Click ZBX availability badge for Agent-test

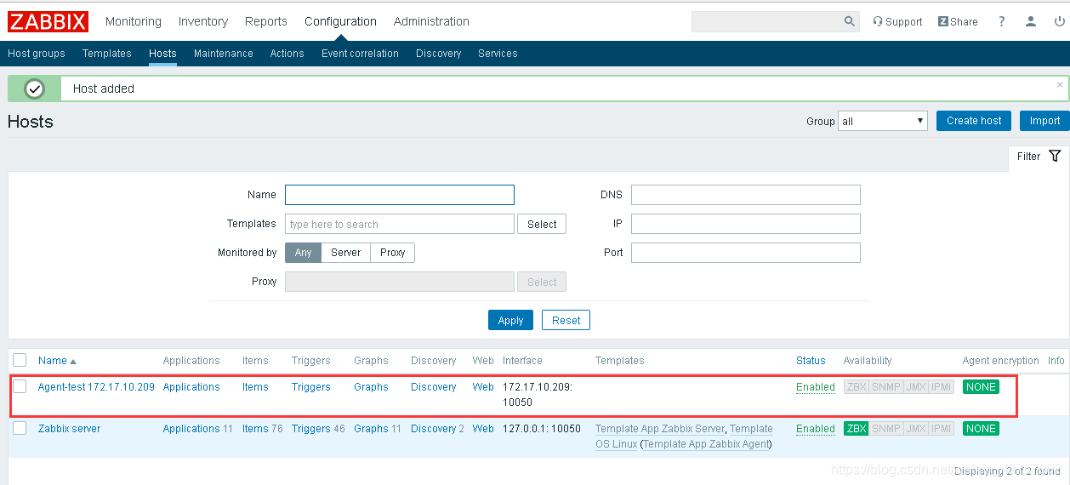point(857,387)
